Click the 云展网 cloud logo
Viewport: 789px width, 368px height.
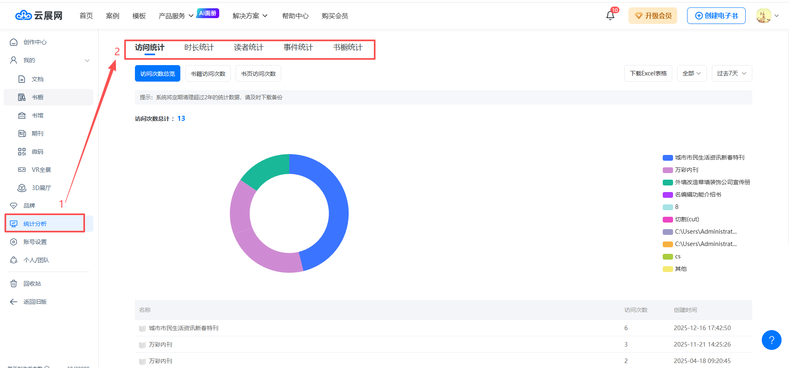(24, 16)
